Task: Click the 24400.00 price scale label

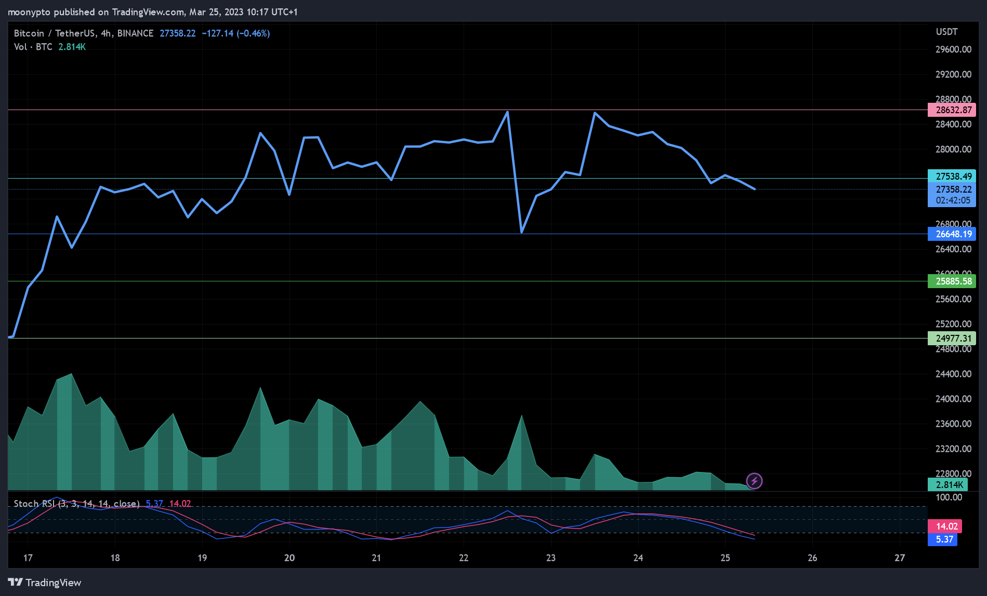Action: point(953,374)
